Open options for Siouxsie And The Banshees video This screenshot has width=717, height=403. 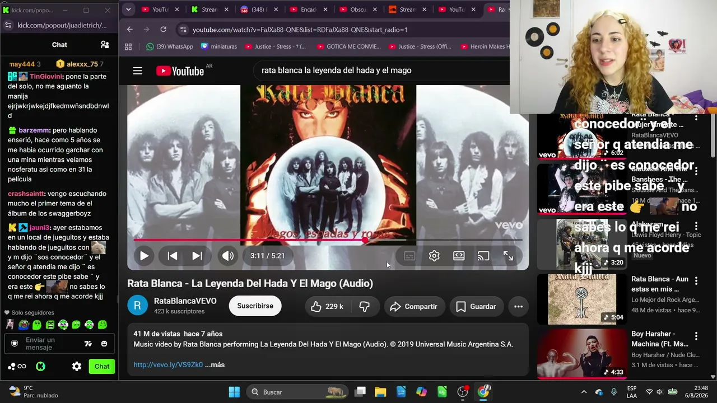click(x=696, y=171)
